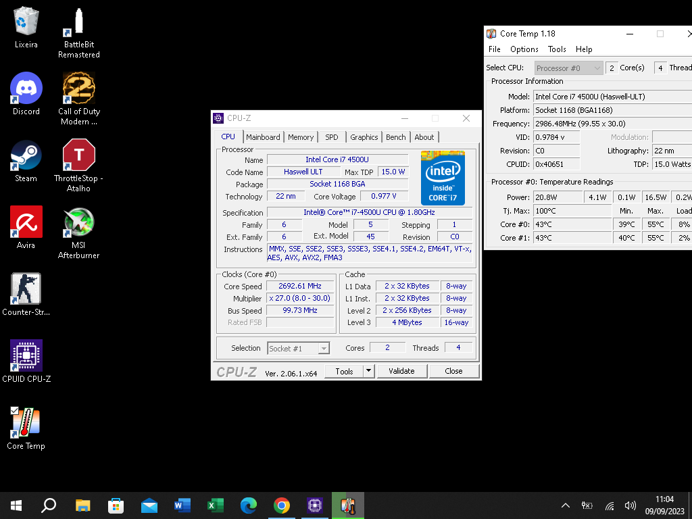692x519 pixels.
Task: Click Core #0 temperature 43°C reading
Action: [572, 224]
